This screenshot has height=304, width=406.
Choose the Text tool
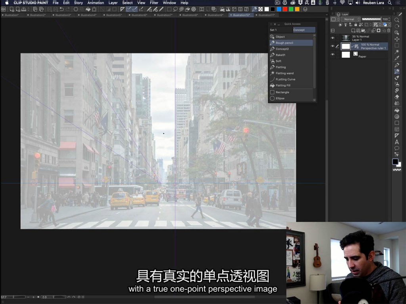coord(397,142)
